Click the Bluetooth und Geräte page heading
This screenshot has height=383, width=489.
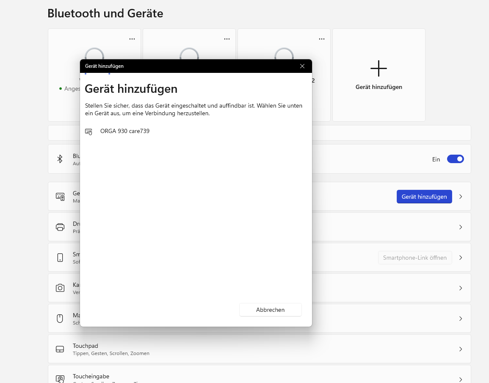pyautogui.click(x=105, y=14)
